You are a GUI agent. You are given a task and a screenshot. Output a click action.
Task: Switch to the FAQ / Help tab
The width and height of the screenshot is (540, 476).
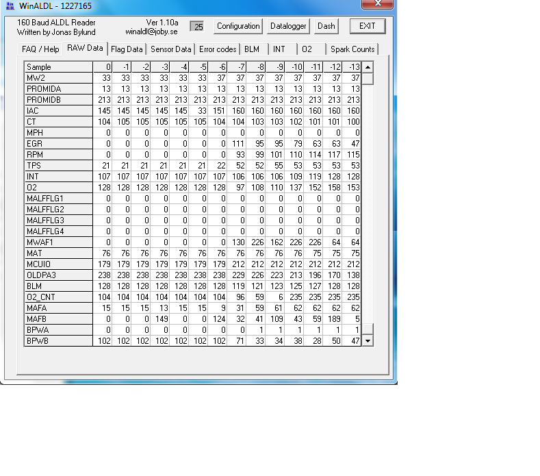point(40,49)
